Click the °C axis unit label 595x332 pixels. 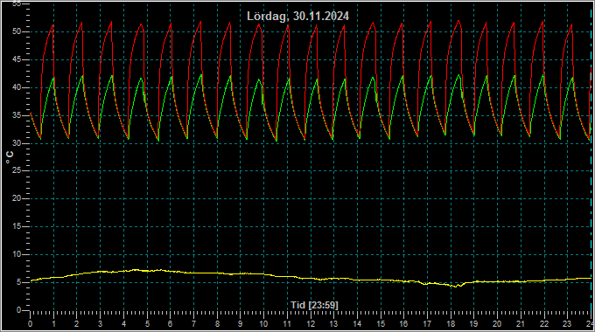(10, 157)
